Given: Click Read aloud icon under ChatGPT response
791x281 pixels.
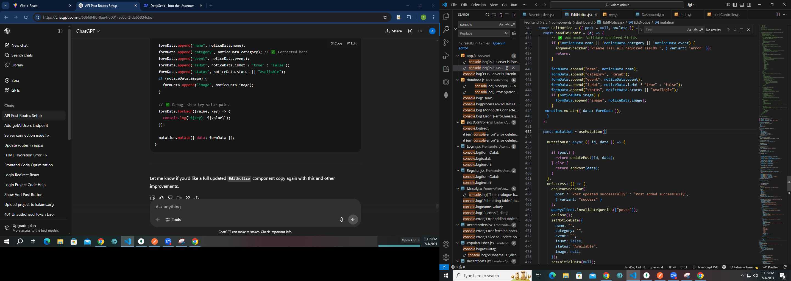Looking at the screenshot, I should pos(179,198).
